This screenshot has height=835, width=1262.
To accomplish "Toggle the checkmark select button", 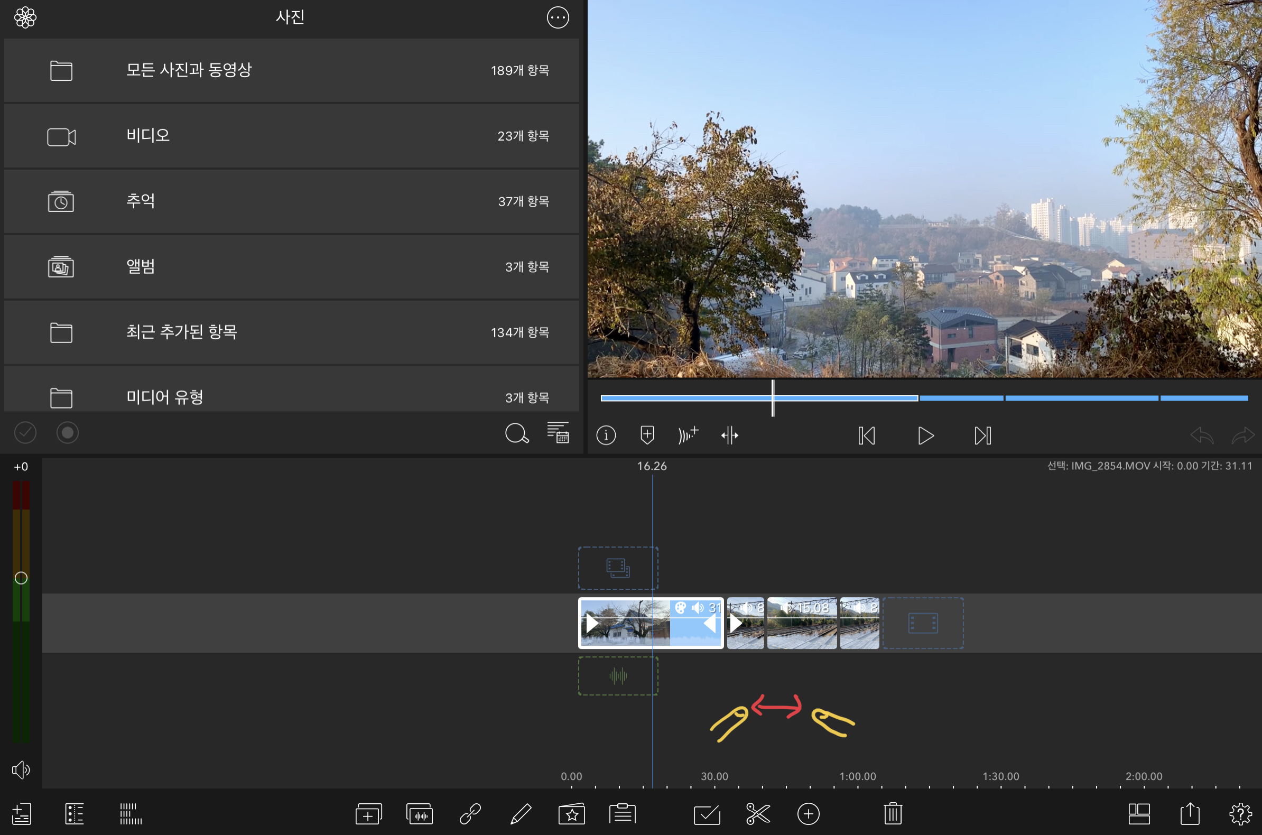I will pyautogui.click(x=25, y=432).
